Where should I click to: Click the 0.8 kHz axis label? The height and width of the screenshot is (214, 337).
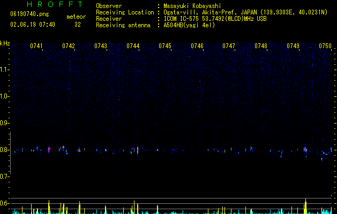pyautogui.click(x=5, y=150)
